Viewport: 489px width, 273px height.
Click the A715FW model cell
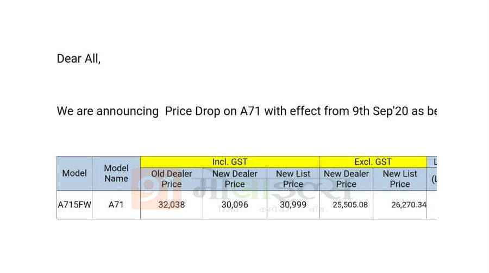pyautogui.click(x=74, y=205)
